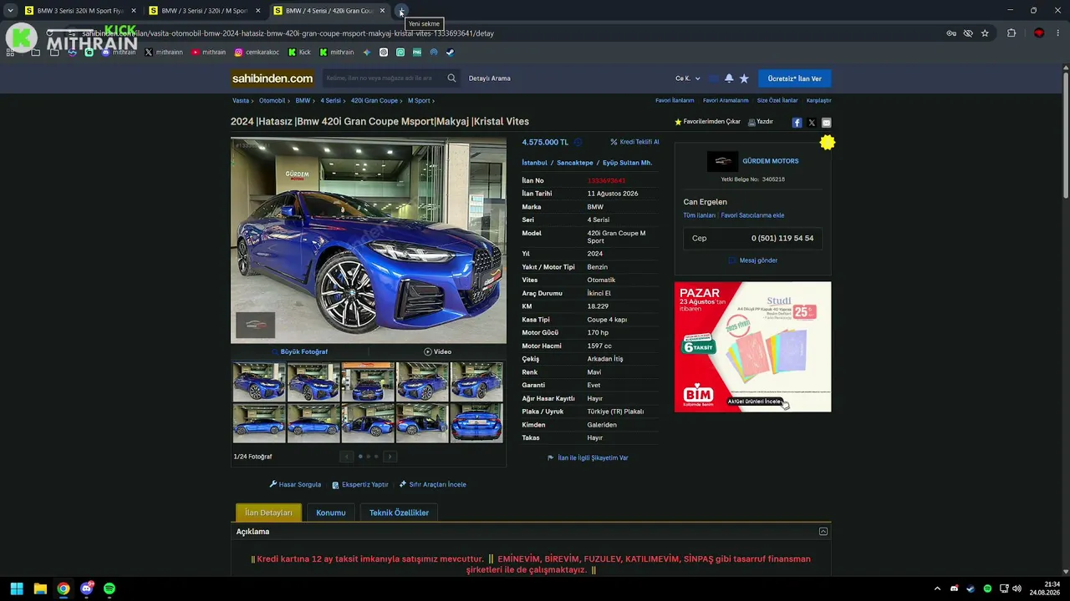Screen dimensions: 1070x601
Task: Open File Explorer from taskbar
Action: point(40,588)
